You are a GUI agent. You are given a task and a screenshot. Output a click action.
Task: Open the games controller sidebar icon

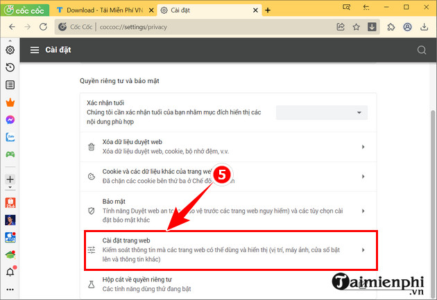pos(10,155)
